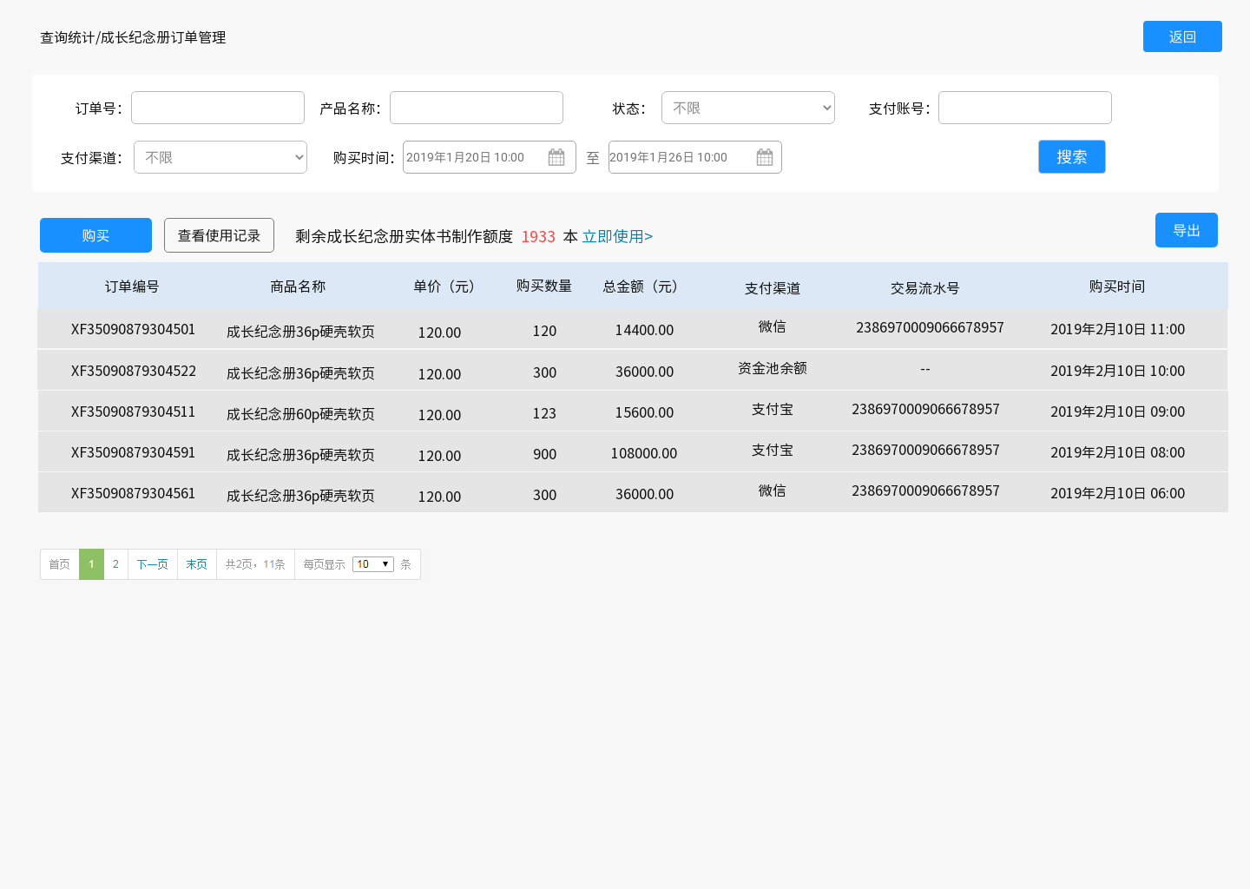Jump to 末页
Screen dimensions: 1250x889
tap(197, 564)
